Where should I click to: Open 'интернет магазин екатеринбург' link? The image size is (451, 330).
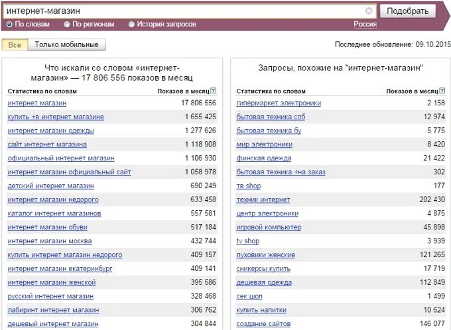[60, 268]
